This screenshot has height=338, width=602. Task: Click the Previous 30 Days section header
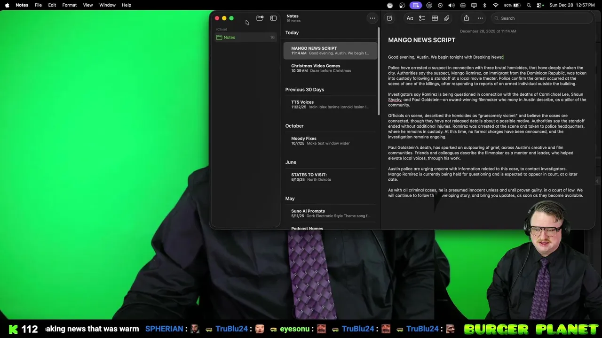[305, 90]
